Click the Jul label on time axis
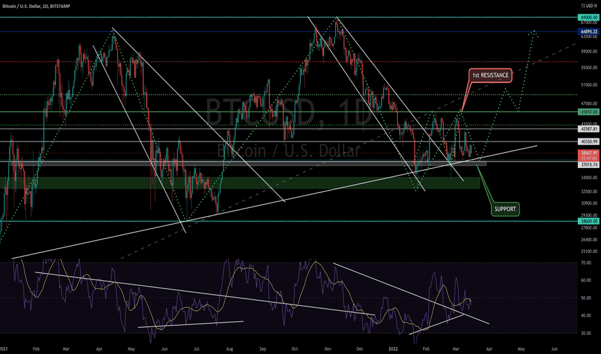The width and height of the screenshot is (601, 354). (x=197, y=349)
